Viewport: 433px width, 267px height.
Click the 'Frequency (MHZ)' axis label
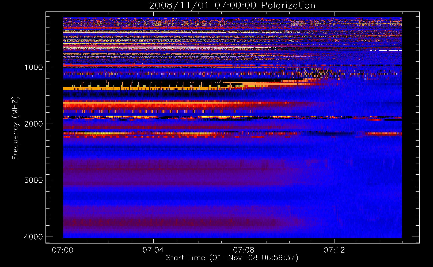tap(15, 128)
